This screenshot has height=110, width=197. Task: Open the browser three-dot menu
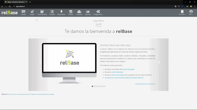tap(195, 7)
